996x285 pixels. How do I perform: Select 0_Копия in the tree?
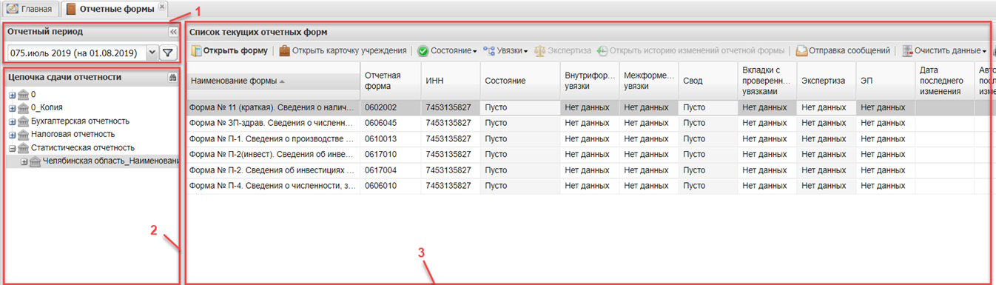tap(47, 107)
